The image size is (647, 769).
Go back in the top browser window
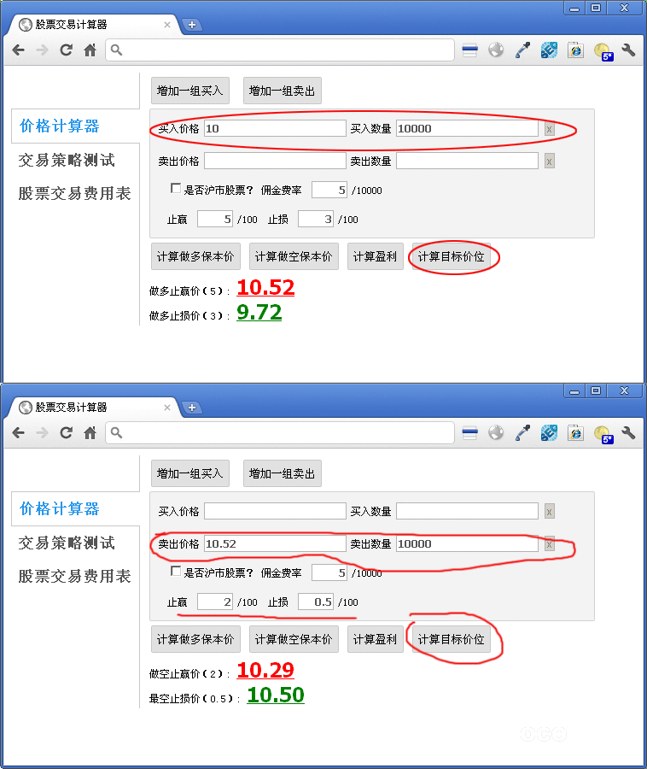coord(18,50)
